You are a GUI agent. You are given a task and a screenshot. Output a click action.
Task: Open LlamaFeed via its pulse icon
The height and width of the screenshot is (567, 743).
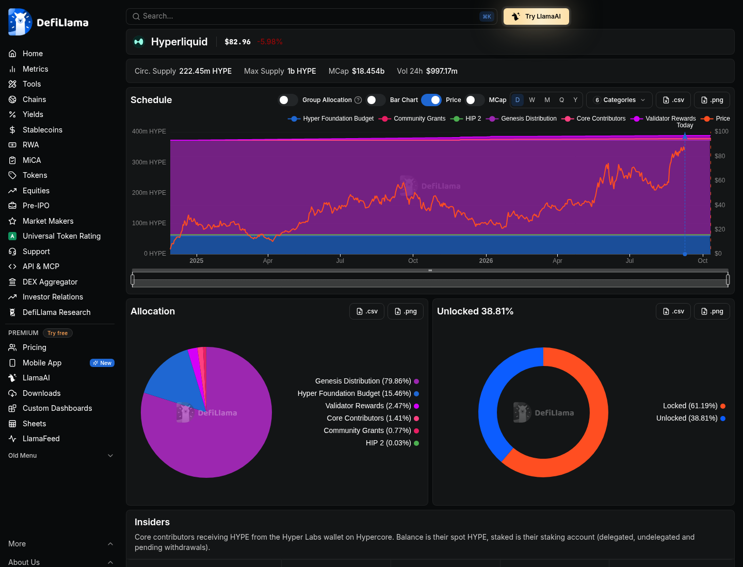click(12, 439)
